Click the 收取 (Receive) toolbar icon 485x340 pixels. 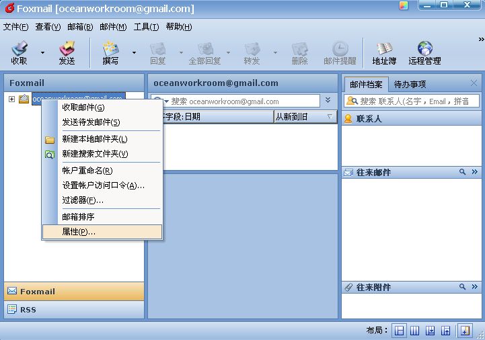[20, 53]
